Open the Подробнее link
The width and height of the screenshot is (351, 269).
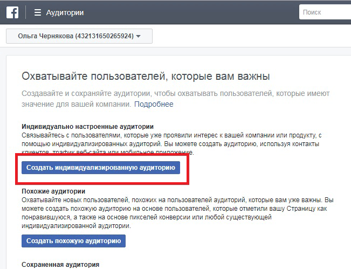tap(154, 104)
